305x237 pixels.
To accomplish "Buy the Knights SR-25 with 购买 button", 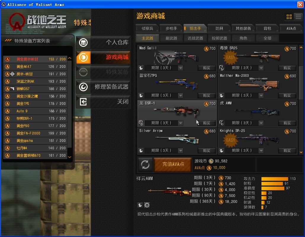I will [287, 150].
